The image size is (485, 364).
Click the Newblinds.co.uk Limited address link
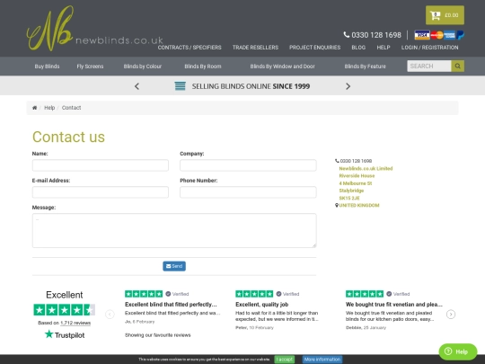(x=366, y=168)
